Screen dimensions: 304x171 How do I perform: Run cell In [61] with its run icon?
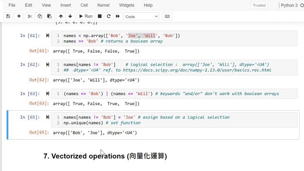click(x=47, y=36)
